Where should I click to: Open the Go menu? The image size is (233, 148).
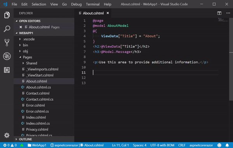[x=64, y=4]
